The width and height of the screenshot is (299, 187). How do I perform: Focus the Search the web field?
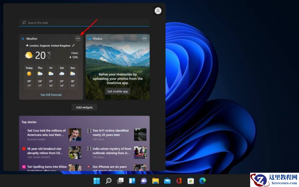(x=84, y=23)
